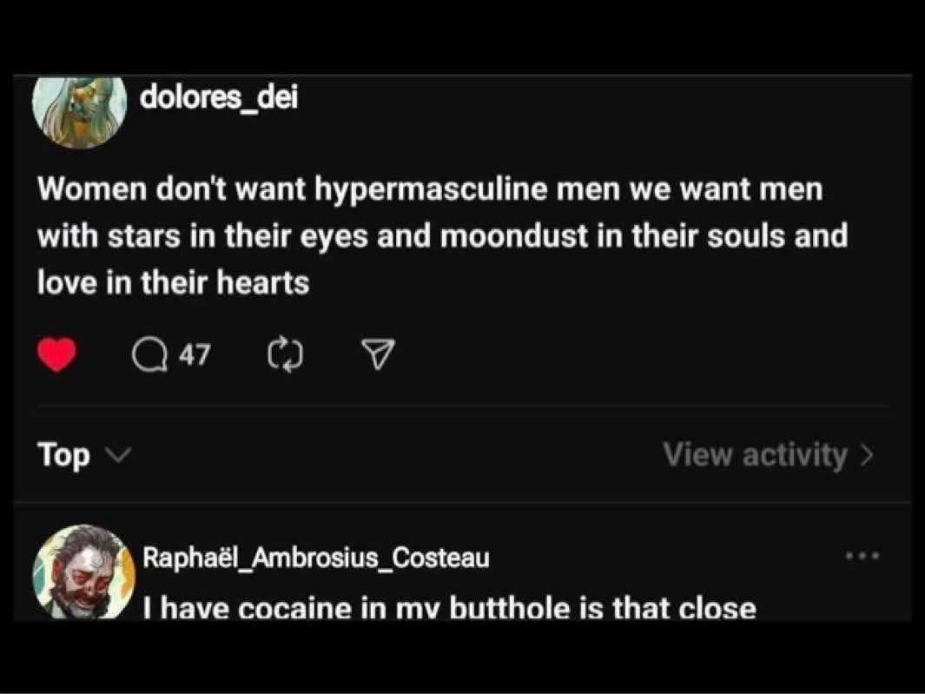Click the post's first line about hypermasculine men
Screen dimensions: 925x694
tap(429, 190)
